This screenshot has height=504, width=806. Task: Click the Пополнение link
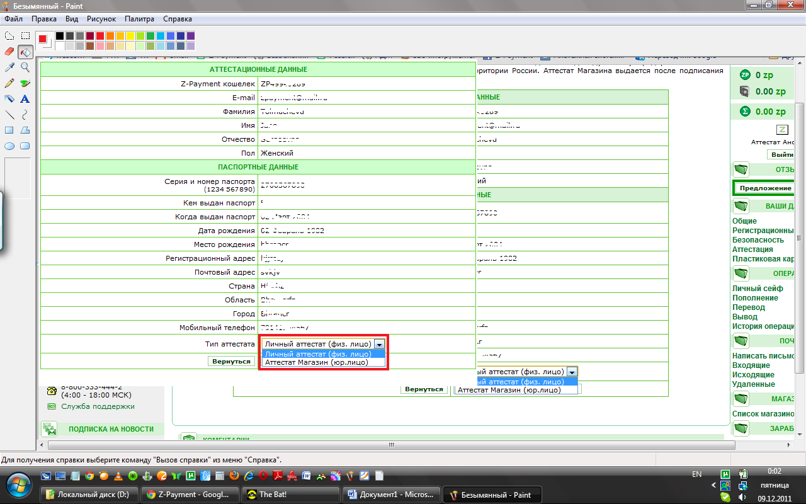coord(755,298)
